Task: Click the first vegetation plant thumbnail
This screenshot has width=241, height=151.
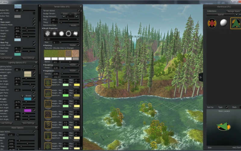Action: coord(48,82)
